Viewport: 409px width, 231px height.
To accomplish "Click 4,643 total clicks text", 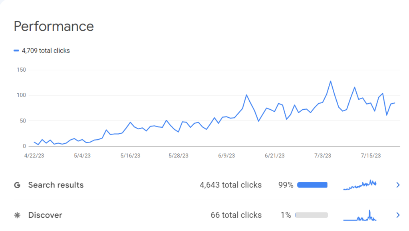I will [230, 185].
